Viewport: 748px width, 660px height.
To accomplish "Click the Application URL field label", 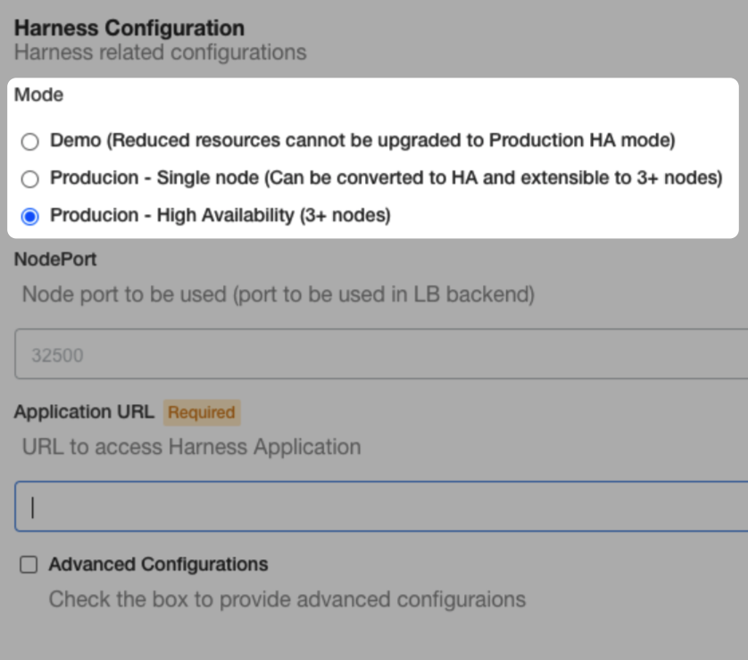I will click(x=85, y=412).
